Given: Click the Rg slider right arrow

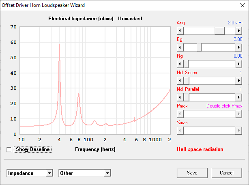Looking at the screenshot, I should [239, 64].
